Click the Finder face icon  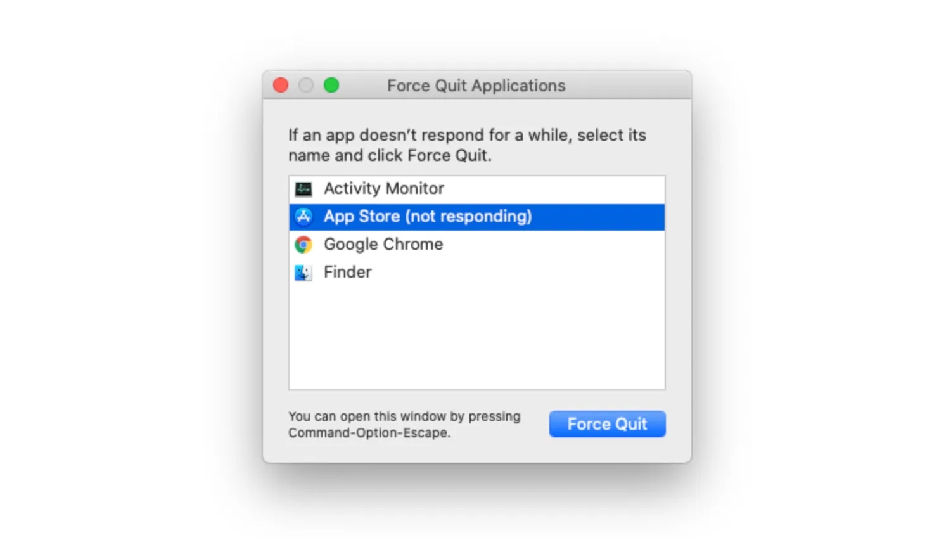coord(303,273)
